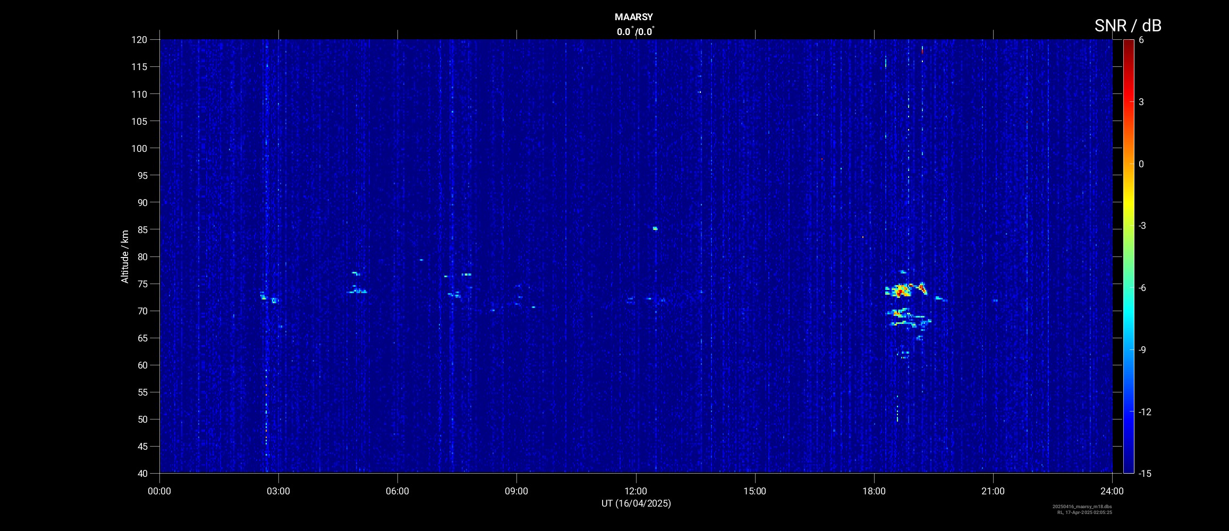Click the altitude tick label 115
Screen dimensions: 1229x531
click(139, 67)
